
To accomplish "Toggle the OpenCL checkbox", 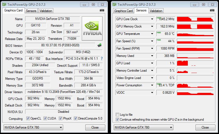I will point(28,118).
